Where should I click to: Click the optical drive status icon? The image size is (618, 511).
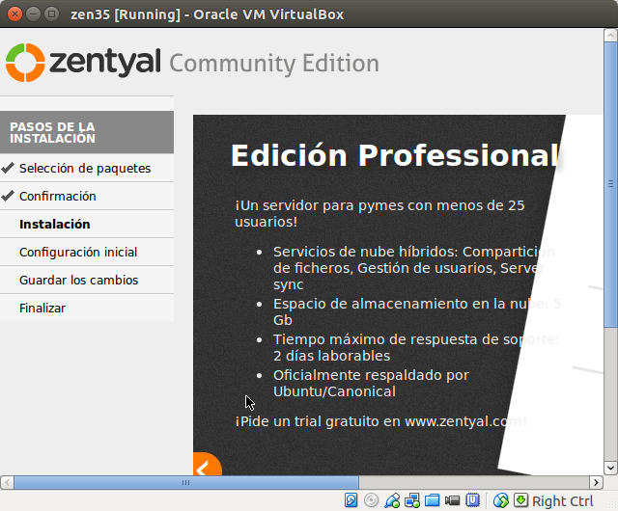coord(371,500)
